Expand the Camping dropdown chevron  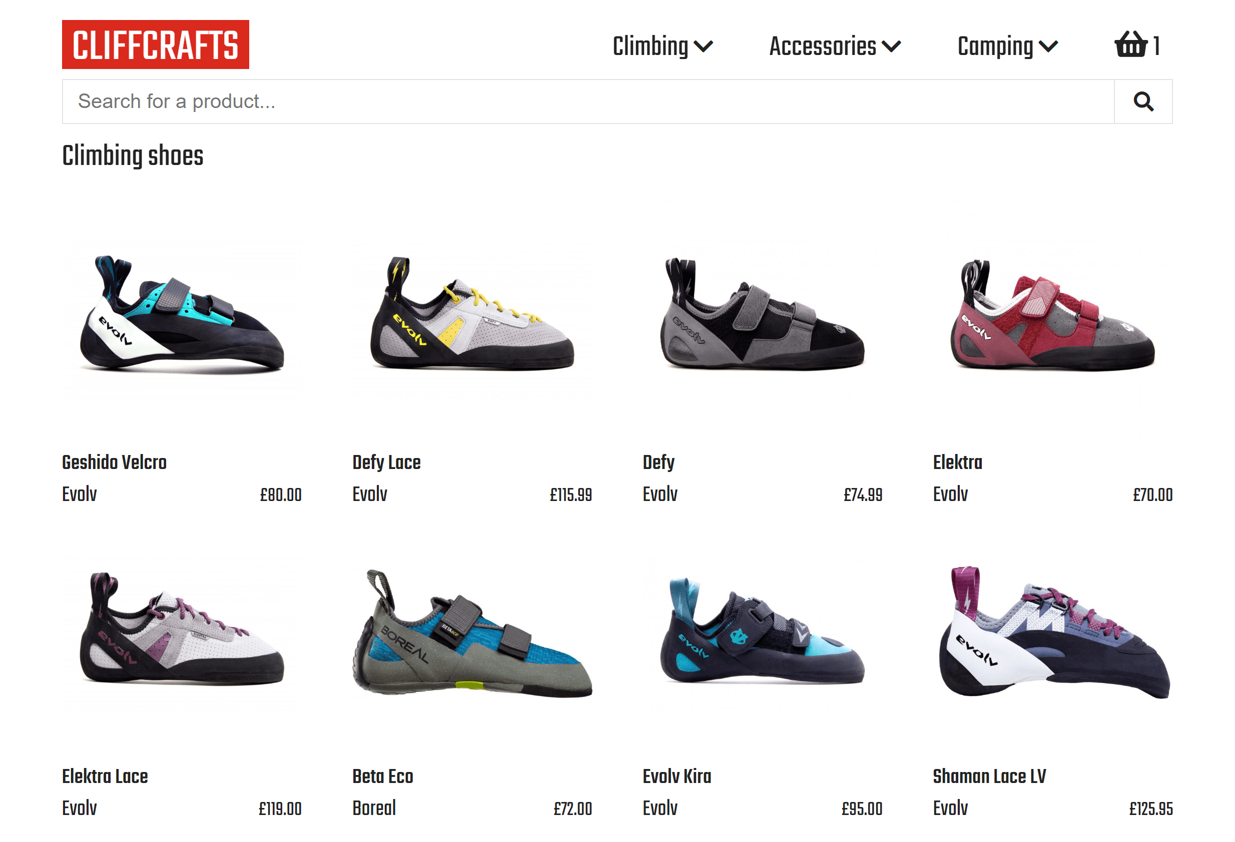coord(1048,46)
